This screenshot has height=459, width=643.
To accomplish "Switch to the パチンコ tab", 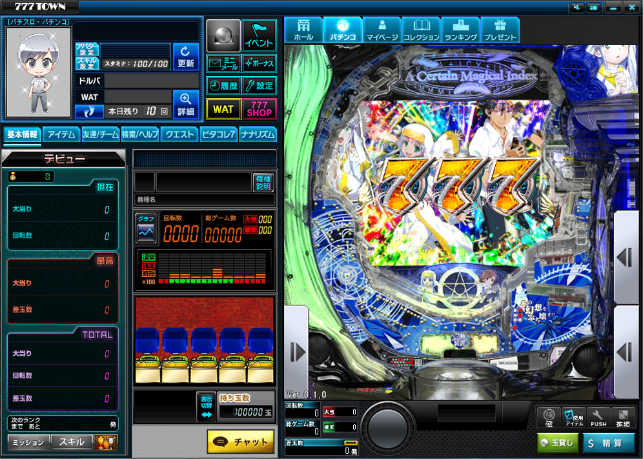I will 343,30.
